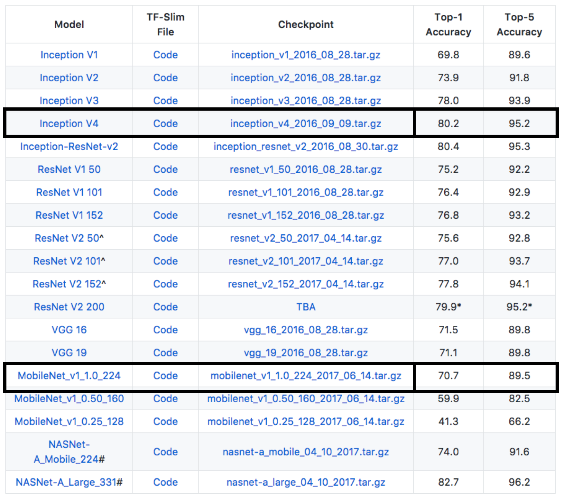The width and height of the screenshot is (563, 501).
Task: Download resnet_v2_50_2017_04_14.tar.gz checkpoint
Action: (x=306, y=238)
